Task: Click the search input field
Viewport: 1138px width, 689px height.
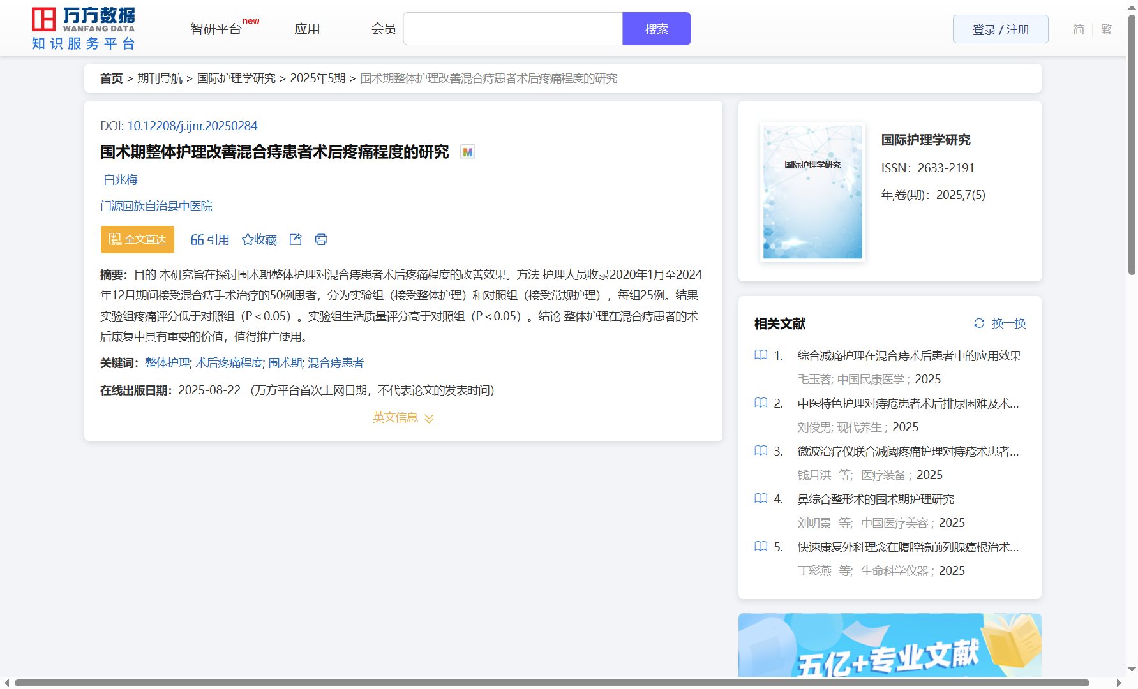Action: [x=513, y=29]
